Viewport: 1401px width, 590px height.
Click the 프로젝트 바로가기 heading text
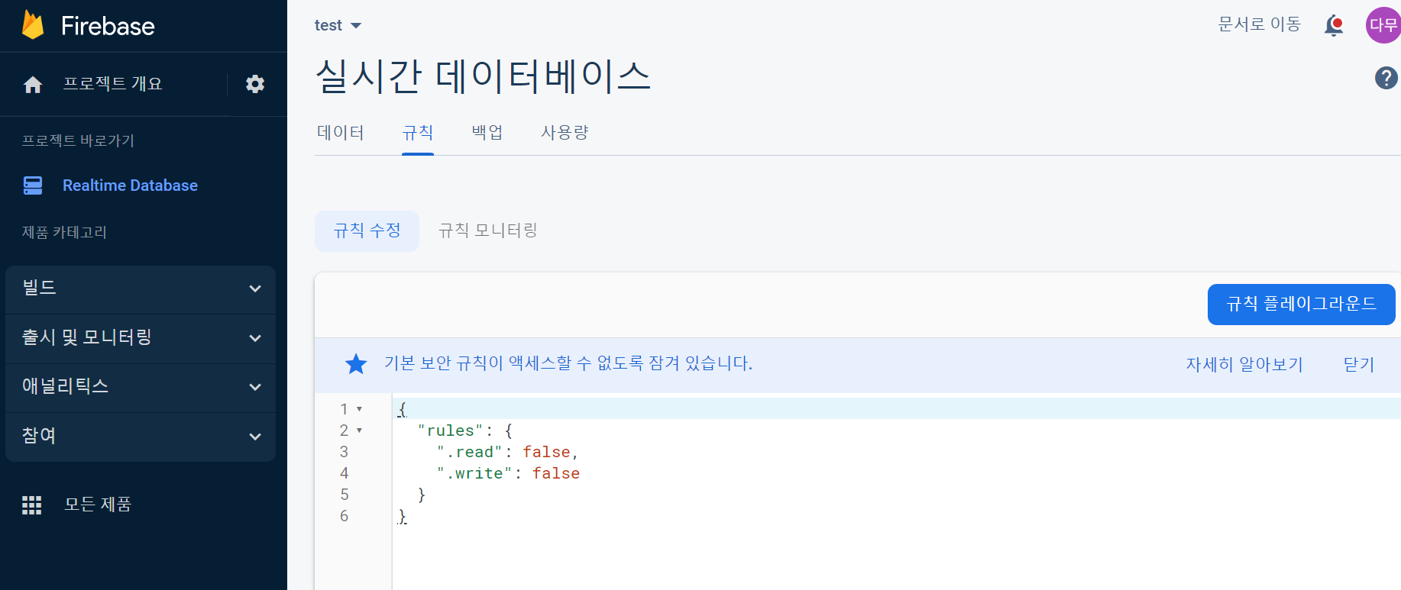coord(78,140)
